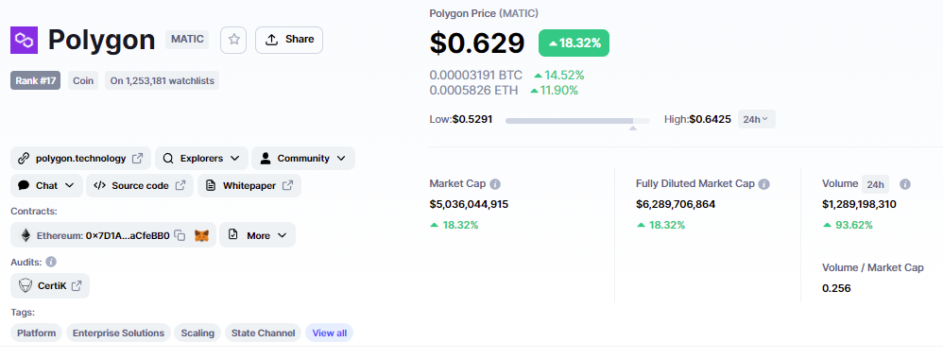Expand the Community dropdown
Viewport: 943px width, 359px height.
coord(303,158)
